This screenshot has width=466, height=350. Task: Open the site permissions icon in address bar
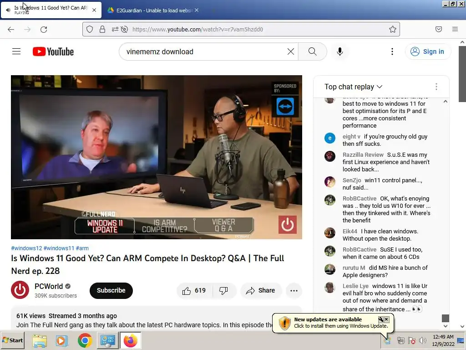point(115,29)
